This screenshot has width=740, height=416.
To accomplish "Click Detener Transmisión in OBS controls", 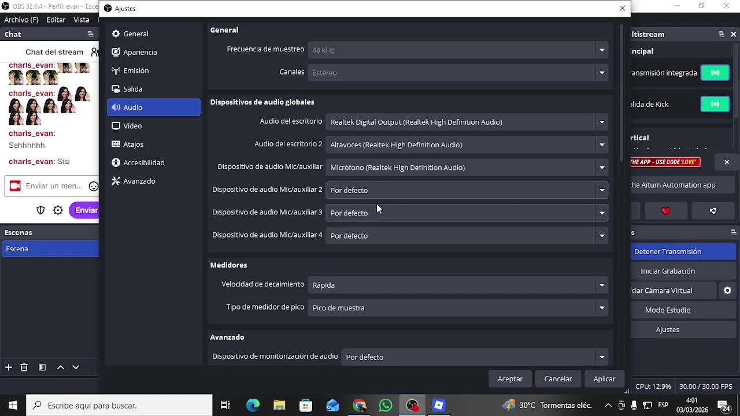I will click(683, 251).
